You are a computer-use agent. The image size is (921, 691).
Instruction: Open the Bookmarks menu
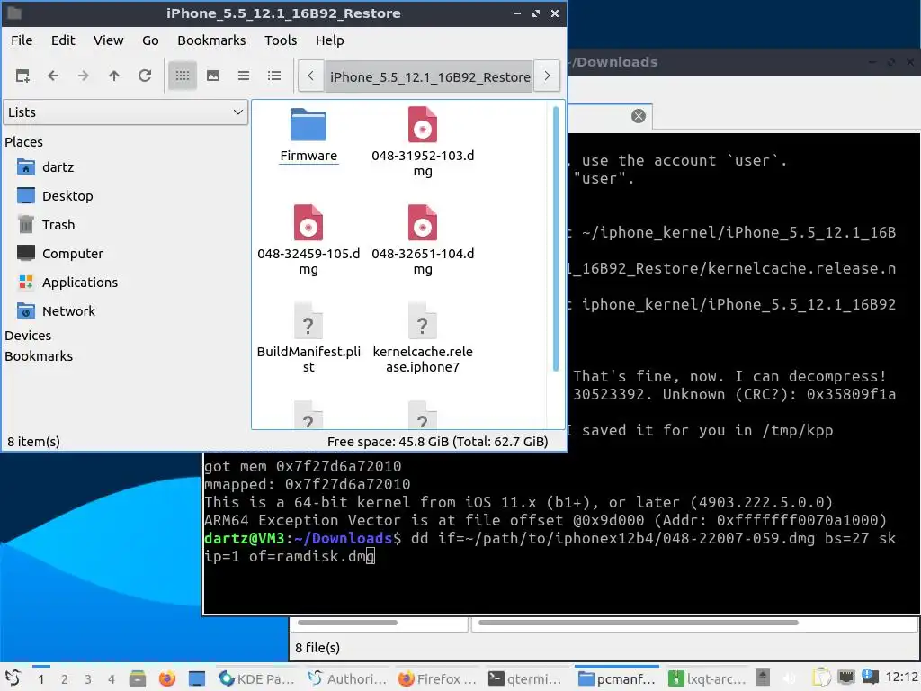[211, 40]
